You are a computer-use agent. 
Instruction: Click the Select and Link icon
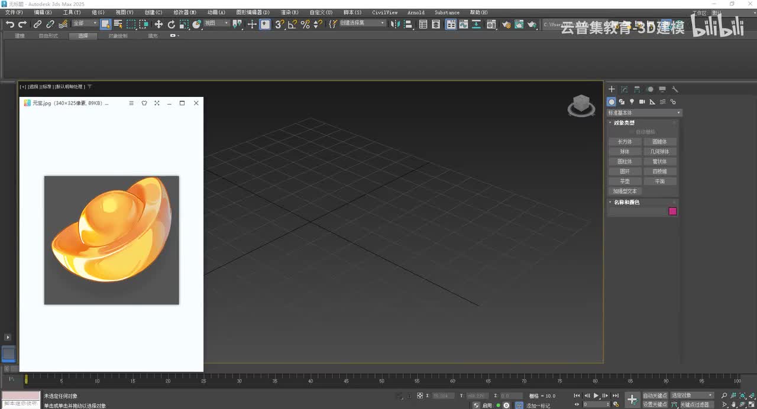[x=37, y=24]
